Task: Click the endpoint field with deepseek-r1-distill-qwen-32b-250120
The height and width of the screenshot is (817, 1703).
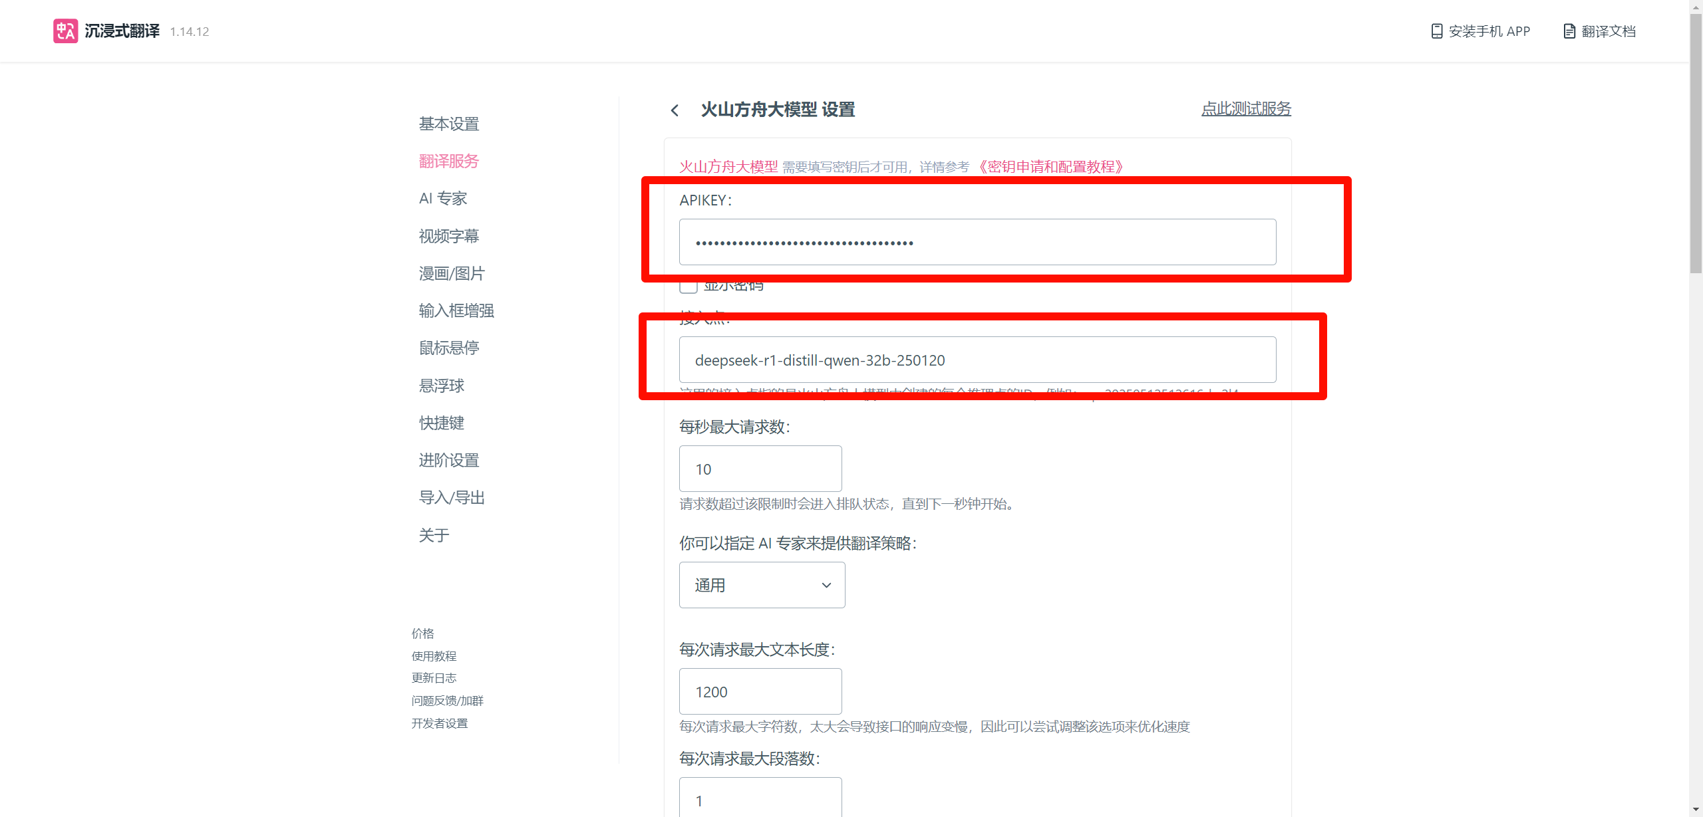Action: [x=977, y=360]
